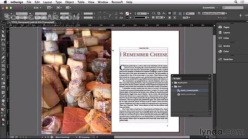Click the reference point locator grid
The height and width of the screenshot is (139, 248).
6,16
